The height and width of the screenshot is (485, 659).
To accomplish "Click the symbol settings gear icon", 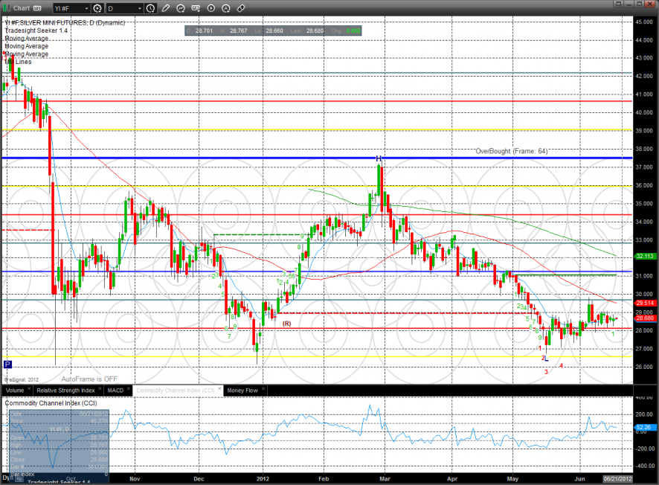I will coord(97,9).
